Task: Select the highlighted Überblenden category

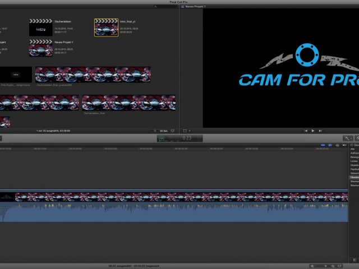Action: coord(355,177)
